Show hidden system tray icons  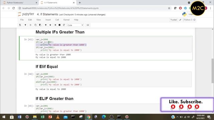(x=177, y=117)
